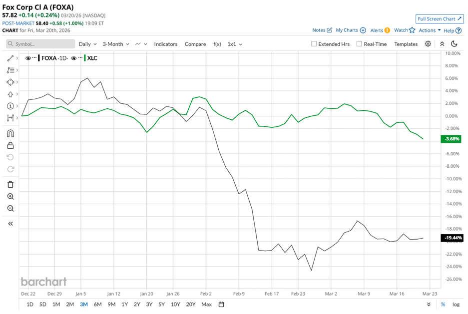Select the 2M time range
Image resolution: width=468 pixels, height=314 pixels.
tap(70, 305)
